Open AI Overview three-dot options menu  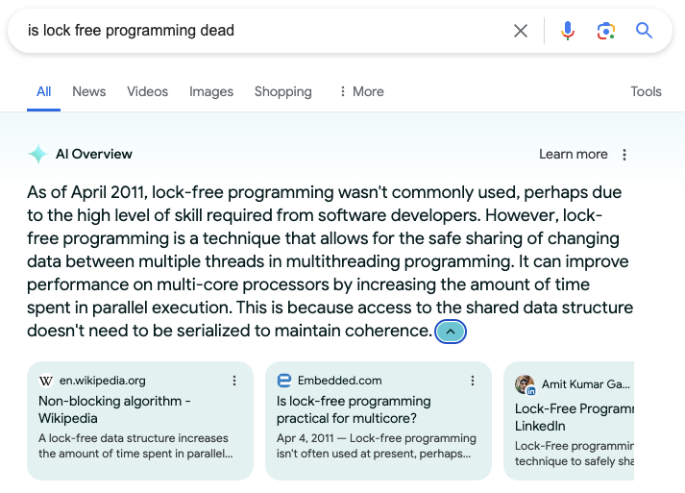tap(624, 155)
